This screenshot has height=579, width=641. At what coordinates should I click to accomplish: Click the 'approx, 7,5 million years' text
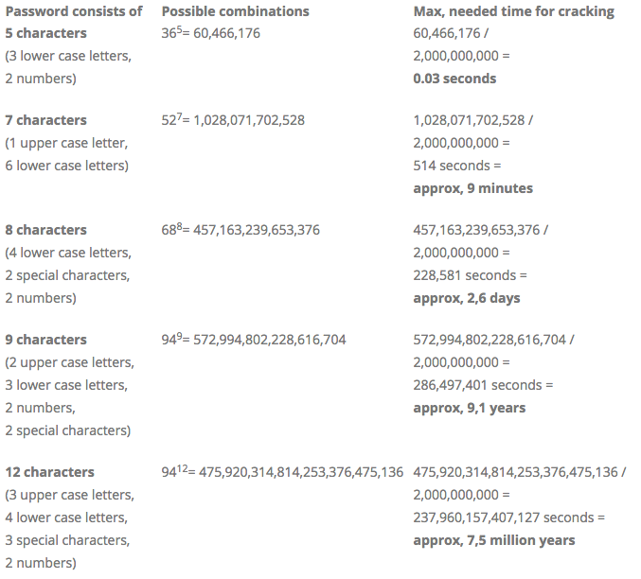point(494,540)
